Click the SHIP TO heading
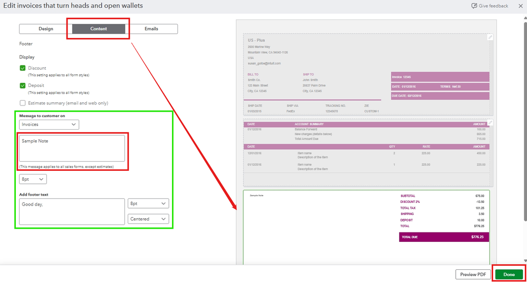The width and height of the screenshot is (527, 282). coord(308,74)
